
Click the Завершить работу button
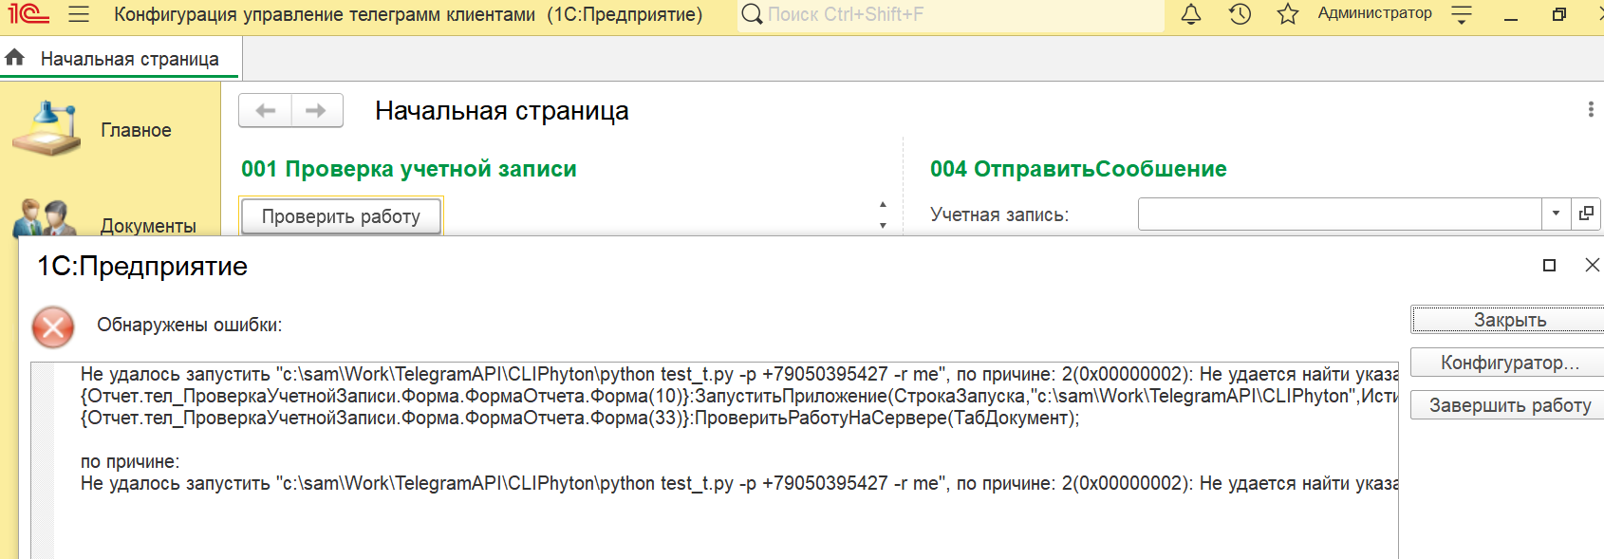(x=1509, y=405)
